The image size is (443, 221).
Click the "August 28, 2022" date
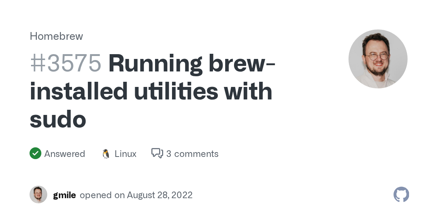(x=160, y=195)
